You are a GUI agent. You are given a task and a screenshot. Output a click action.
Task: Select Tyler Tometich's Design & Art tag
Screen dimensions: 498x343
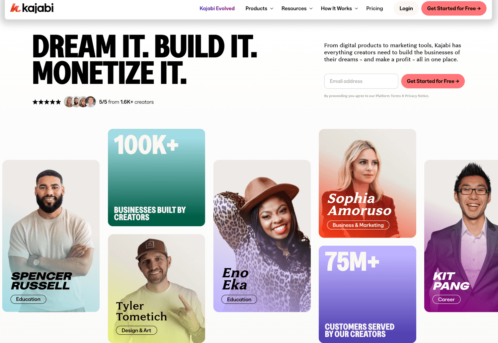tap(136, 330)
